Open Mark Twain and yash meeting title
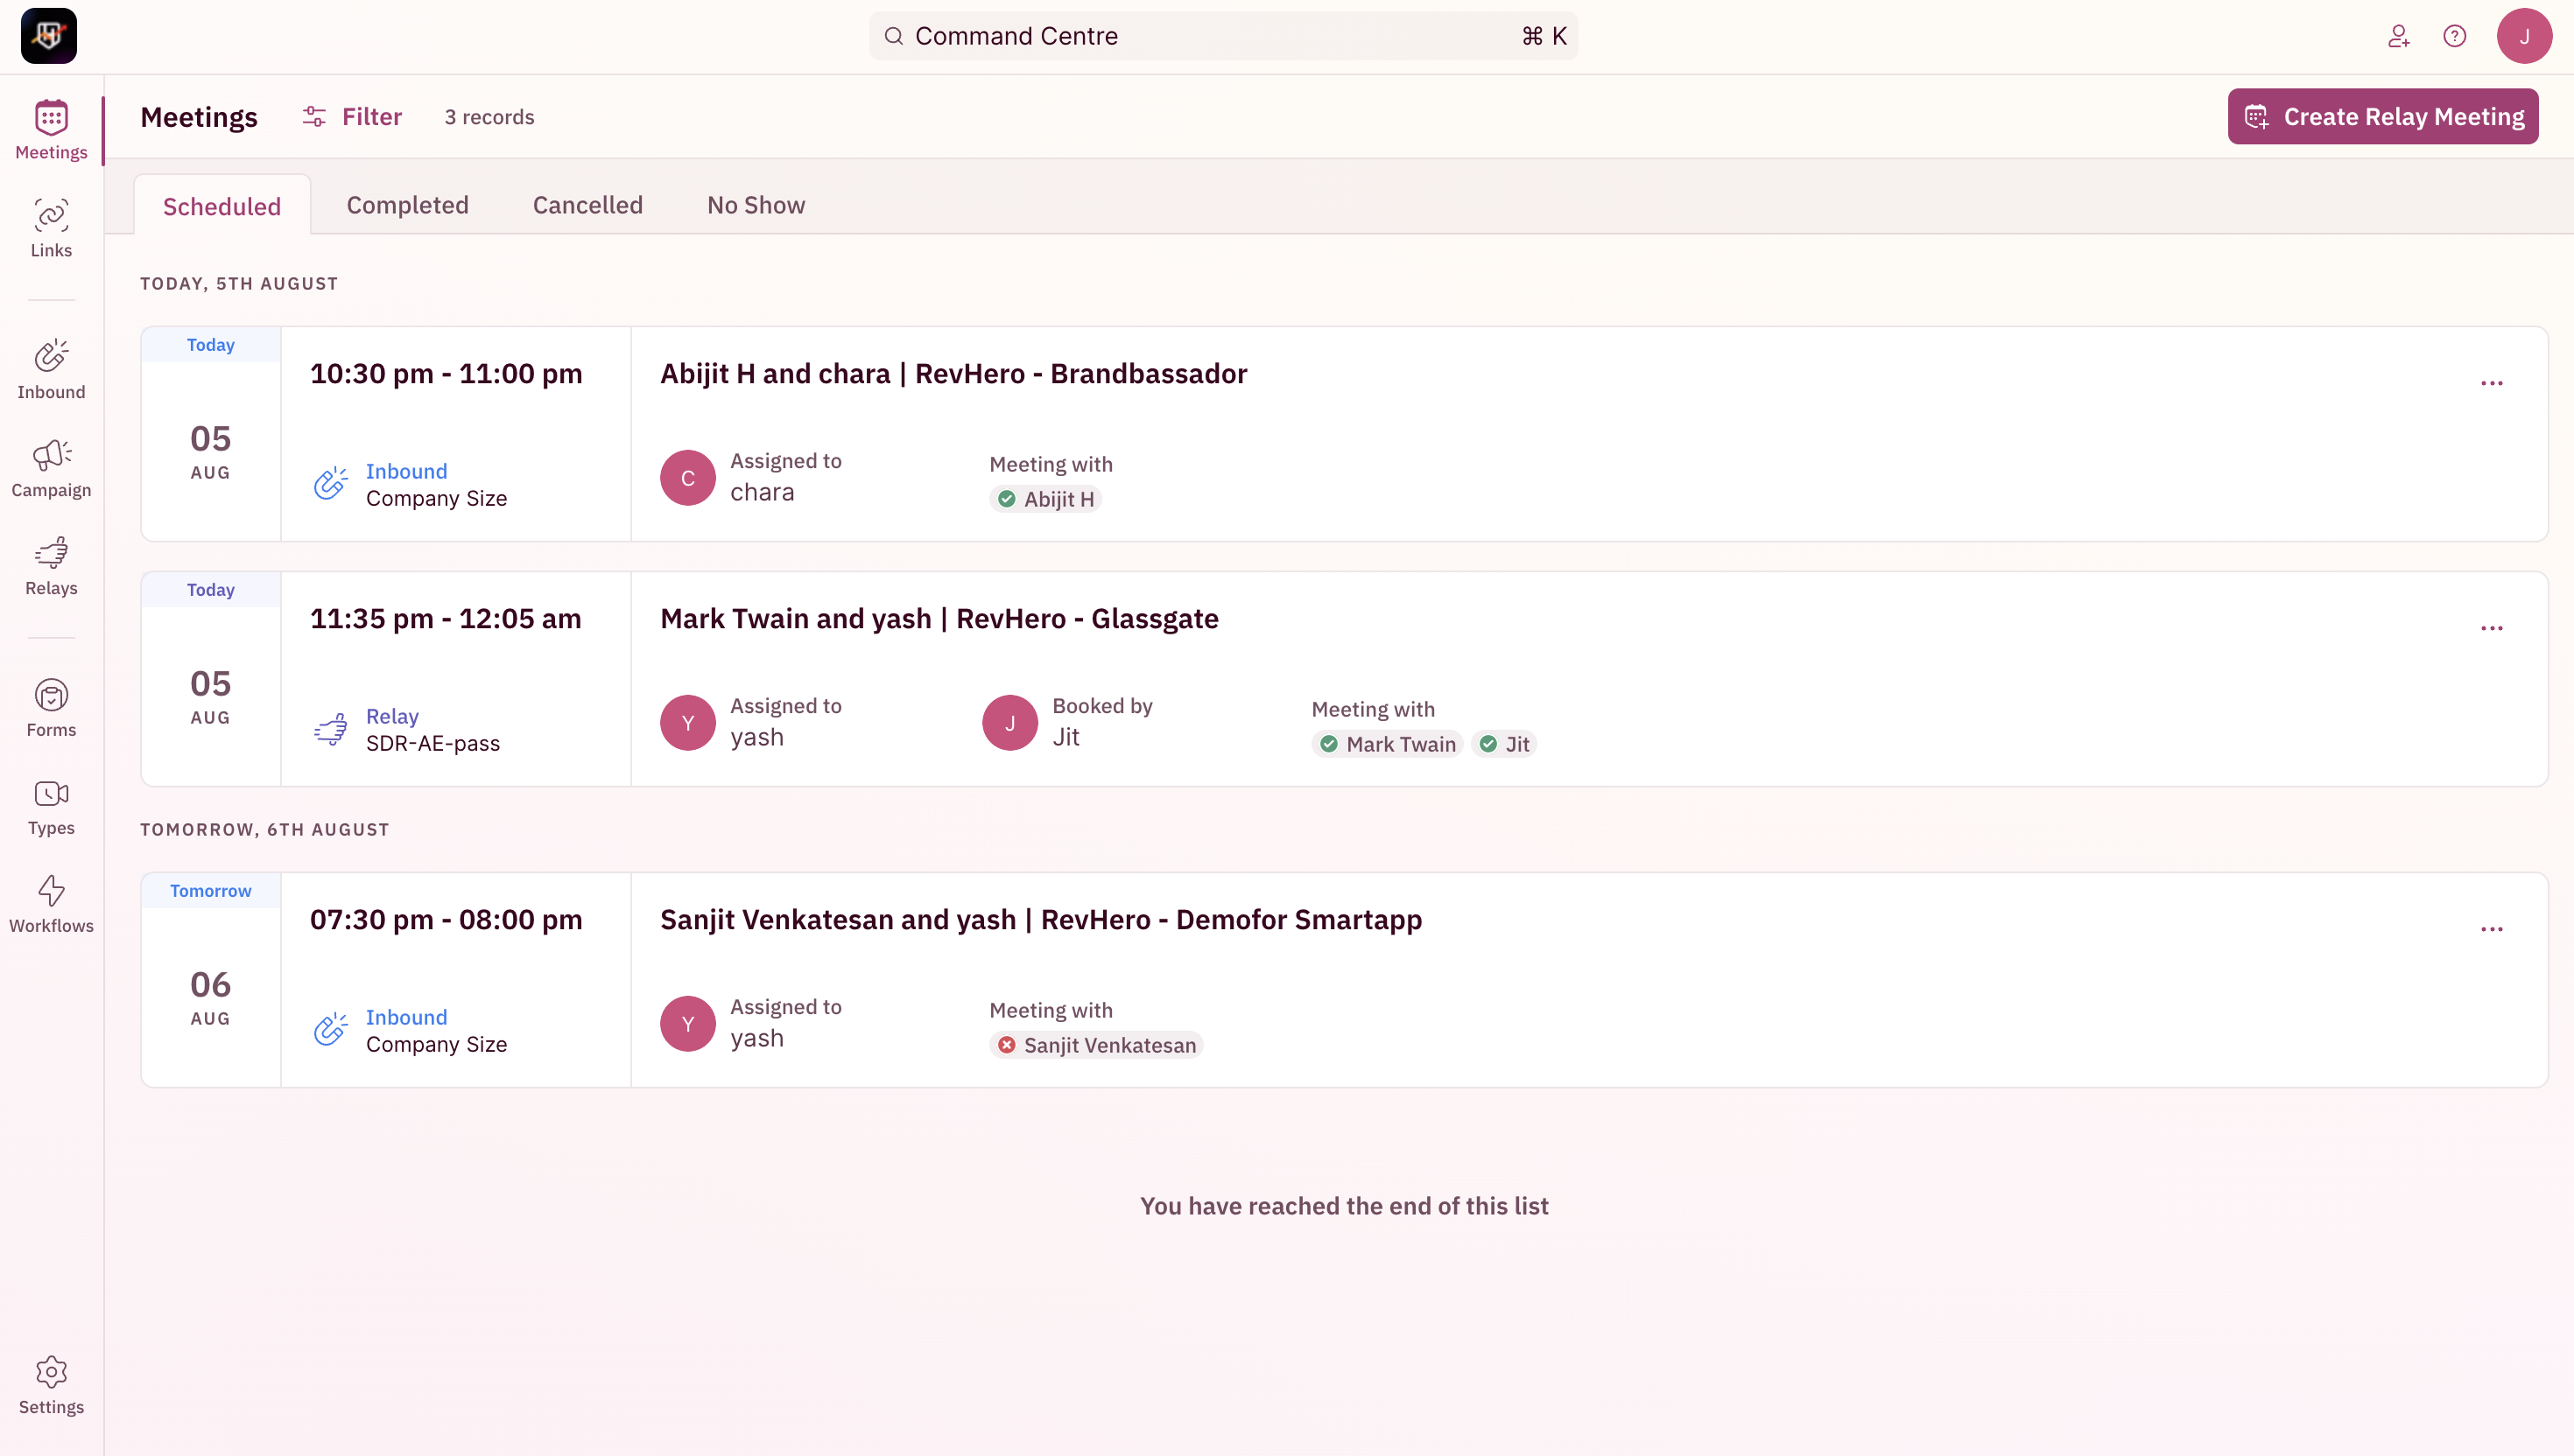Viewport: 2574px width, 1456px height. [x=939, y=619]
